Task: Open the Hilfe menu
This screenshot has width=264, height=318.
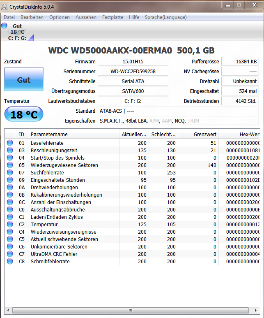Action: pos(134,17)
